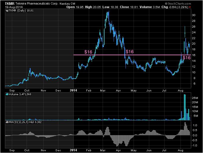Click the MACD axis label -1.0

coord(194,146)
